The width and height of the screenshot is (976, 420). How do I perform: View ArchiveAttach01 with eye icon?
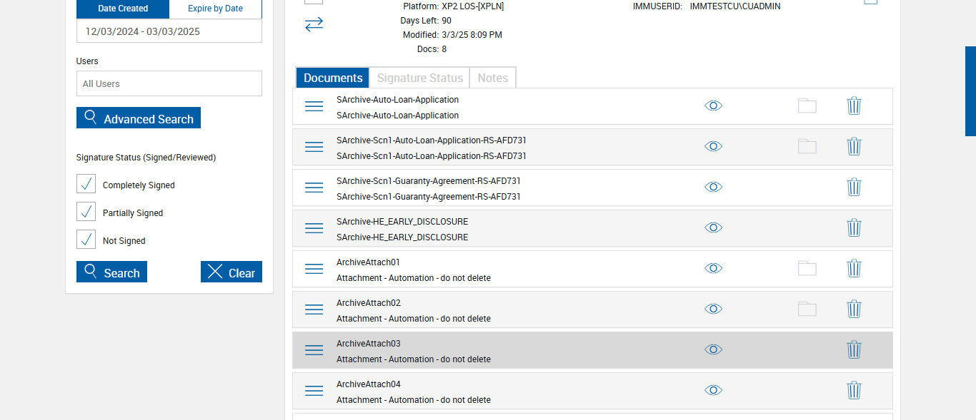point(713,268)
